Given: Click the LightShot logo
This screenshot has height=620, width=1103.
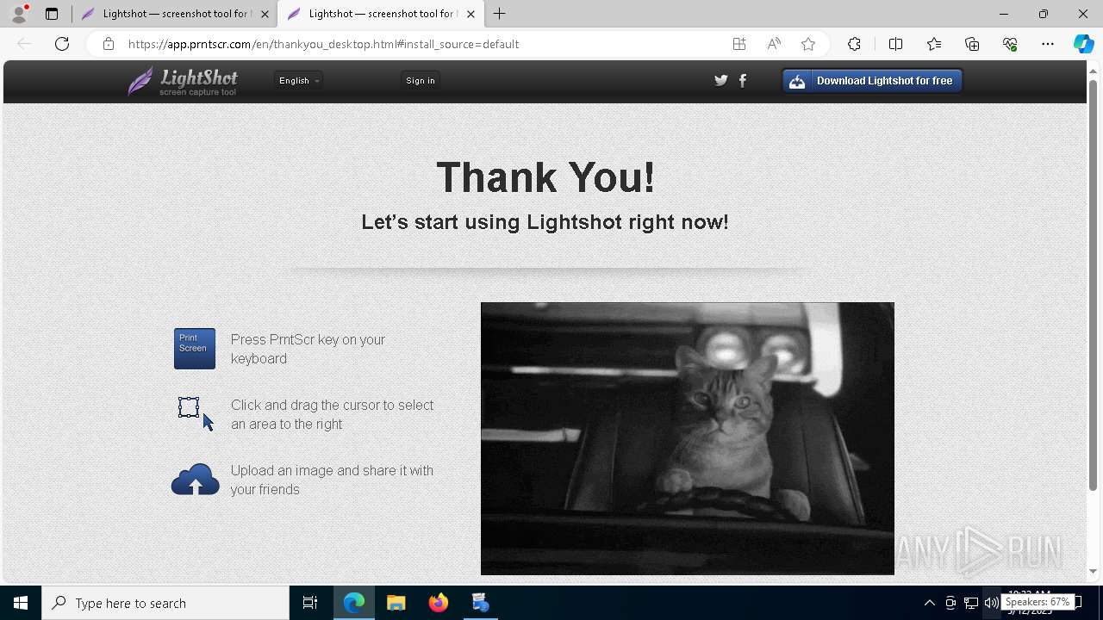Looking at the screenshot, I should coord(183,81).
